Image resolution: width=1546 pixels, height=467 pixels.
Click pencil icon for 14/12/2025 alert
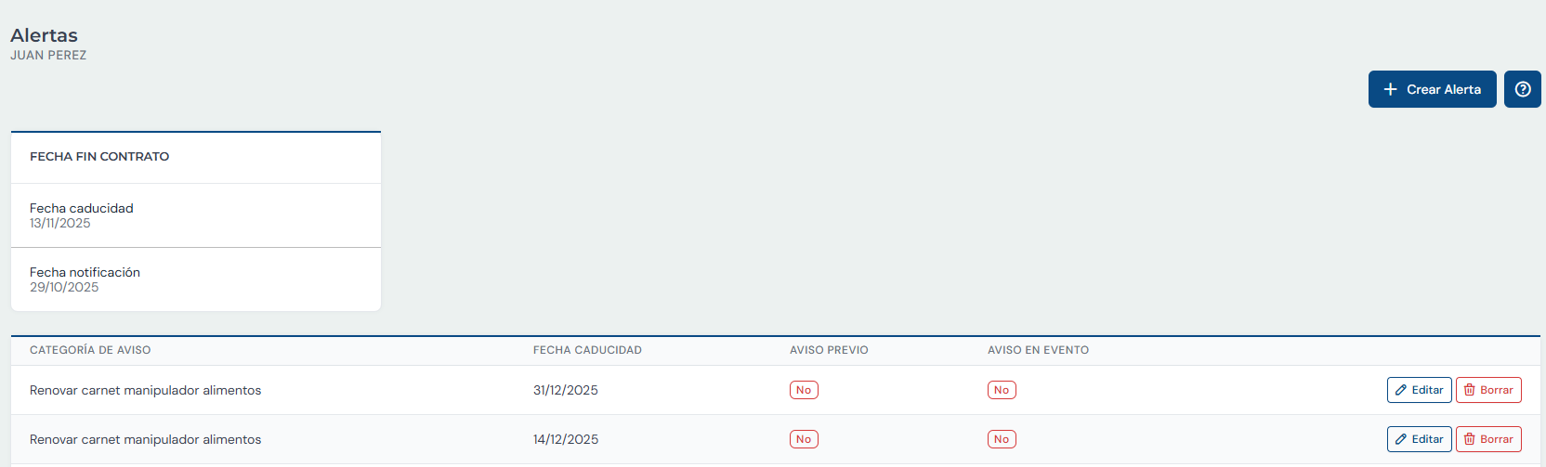[x=1401, y=439]
